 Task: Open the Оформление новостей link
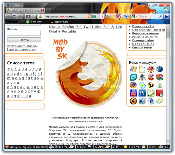click(x=148, y=30)
